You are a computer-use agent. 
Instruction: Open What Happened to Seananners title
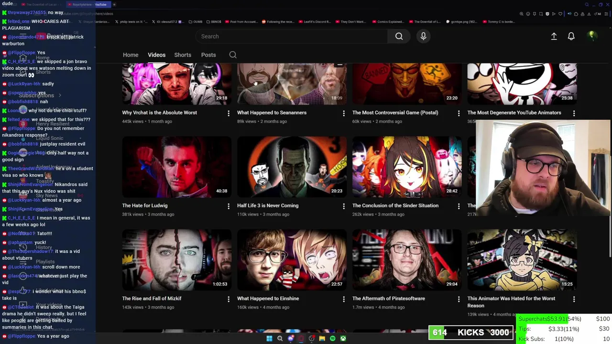coord(272,113)
